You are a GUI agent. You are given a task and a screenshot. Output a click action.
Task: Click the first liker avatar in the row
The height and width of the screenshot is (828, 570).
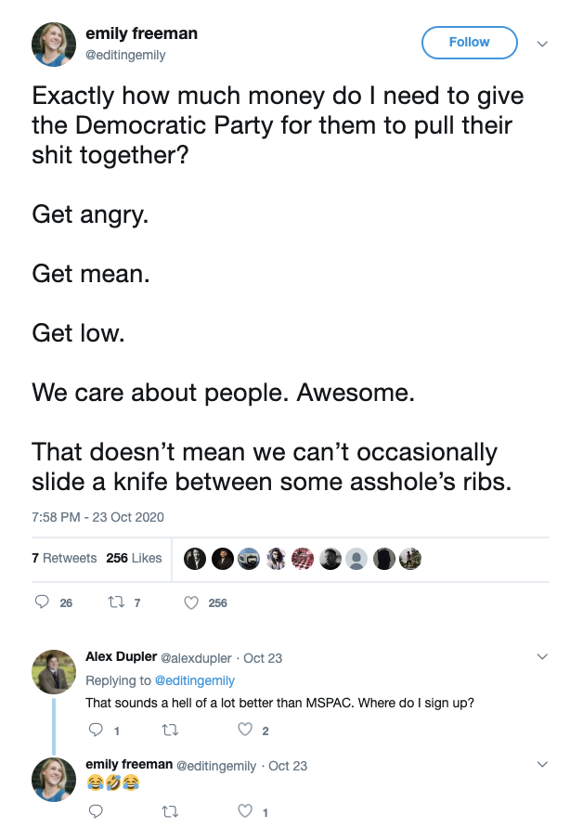195,559
